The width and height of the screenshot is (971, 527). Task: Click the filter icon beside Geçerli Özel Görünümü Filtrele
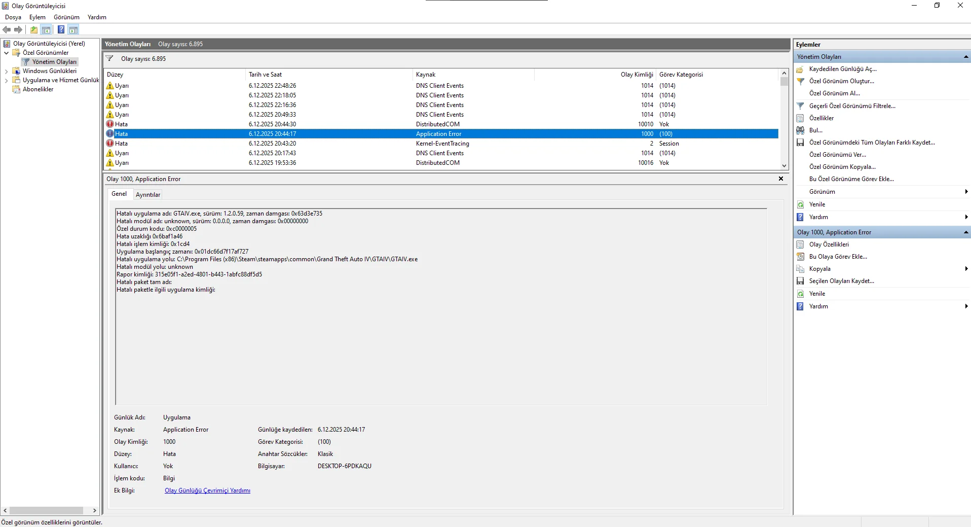pyautogui.click(x=800, y=106)
